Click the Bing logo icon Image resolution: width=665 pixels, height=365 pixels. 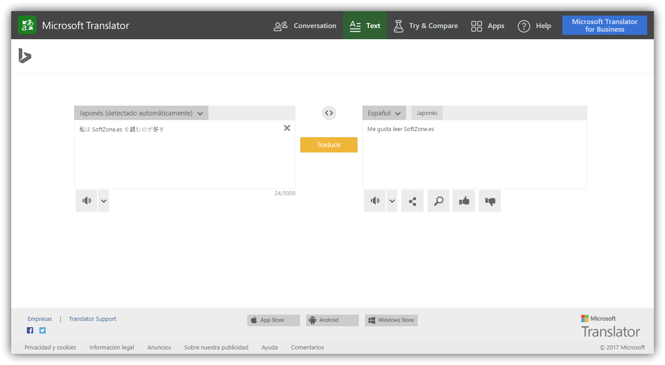tap(25, 56)
